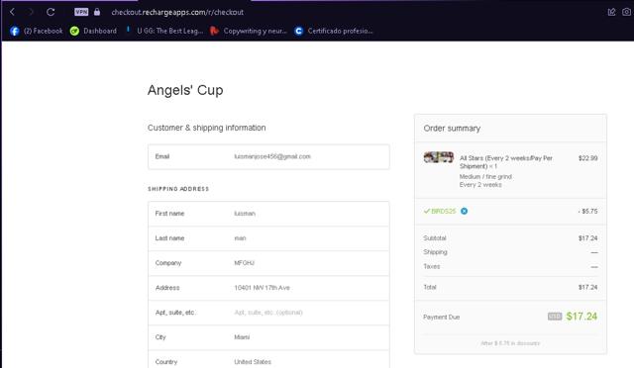Screen dimensions: 634x368
Task: Reload the checkout page
Action: (51, 12)
